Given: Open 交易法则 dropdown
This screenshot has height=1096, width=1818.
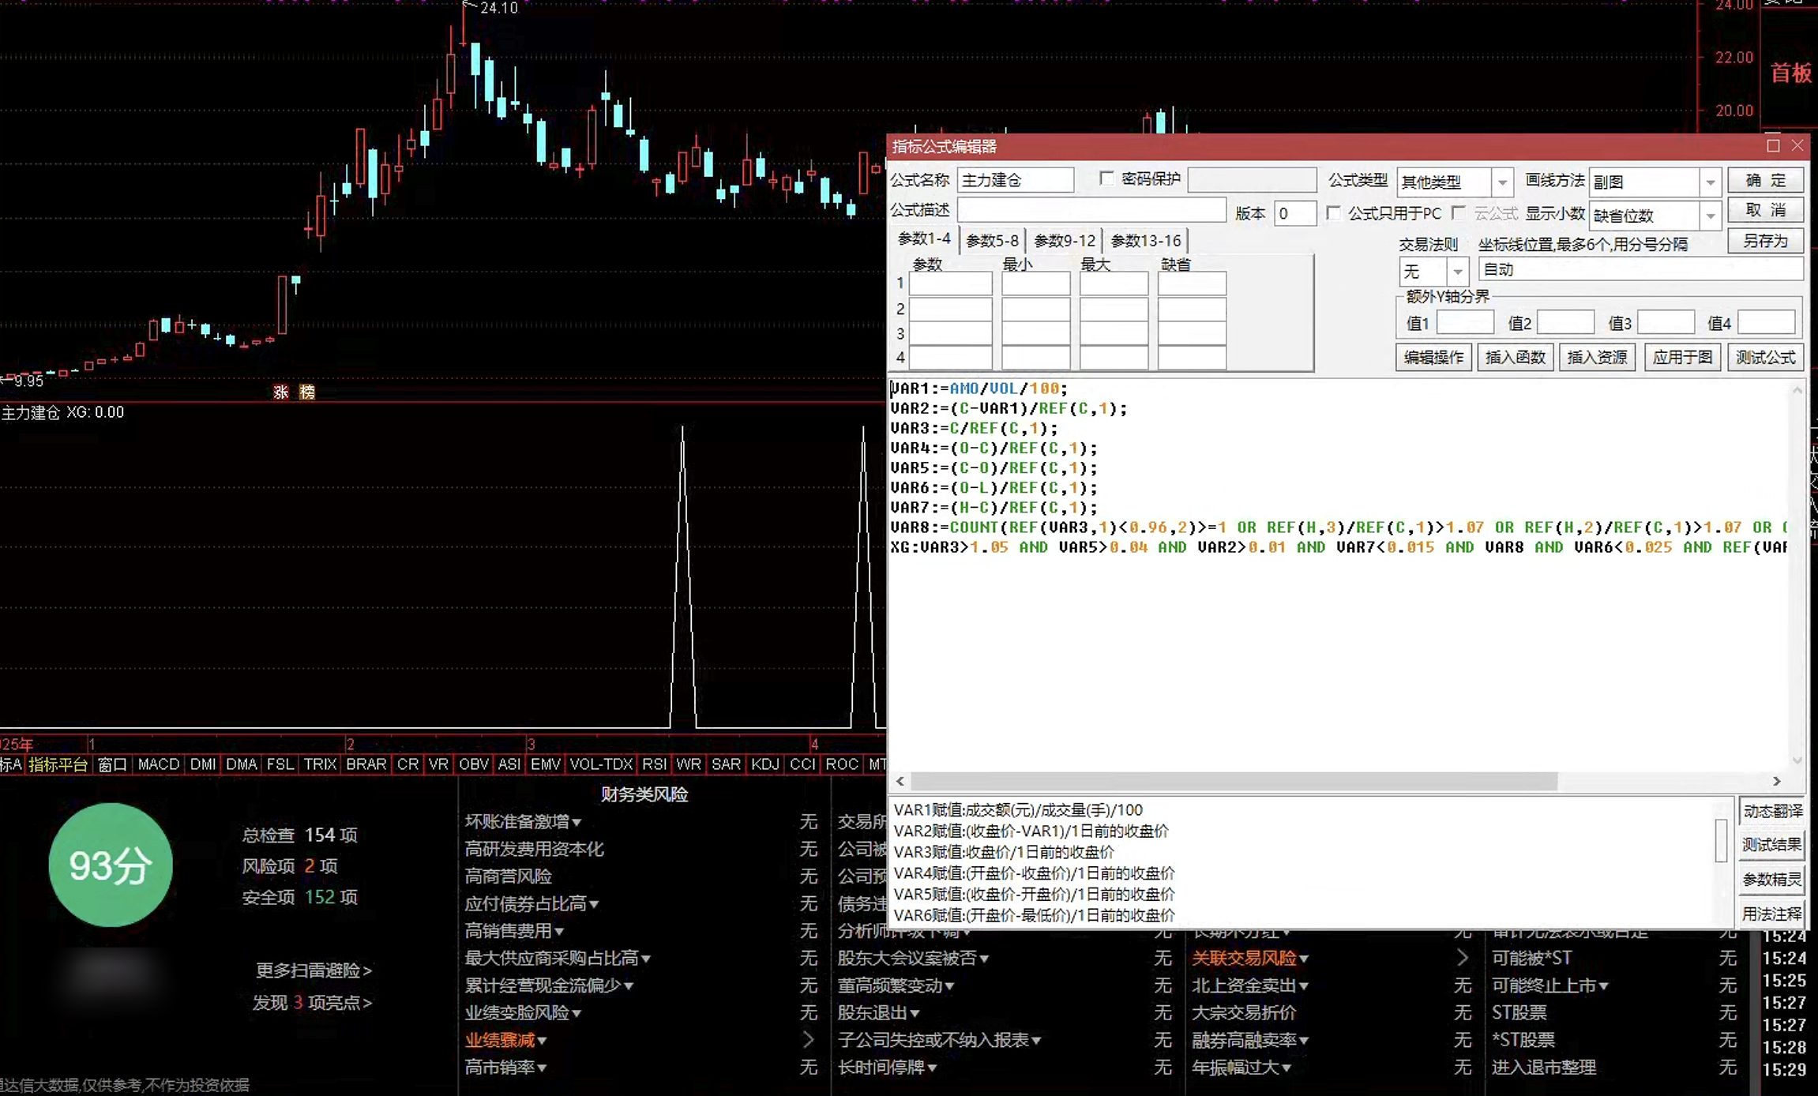Looking at the screenshot, I should coord(1458,272).
